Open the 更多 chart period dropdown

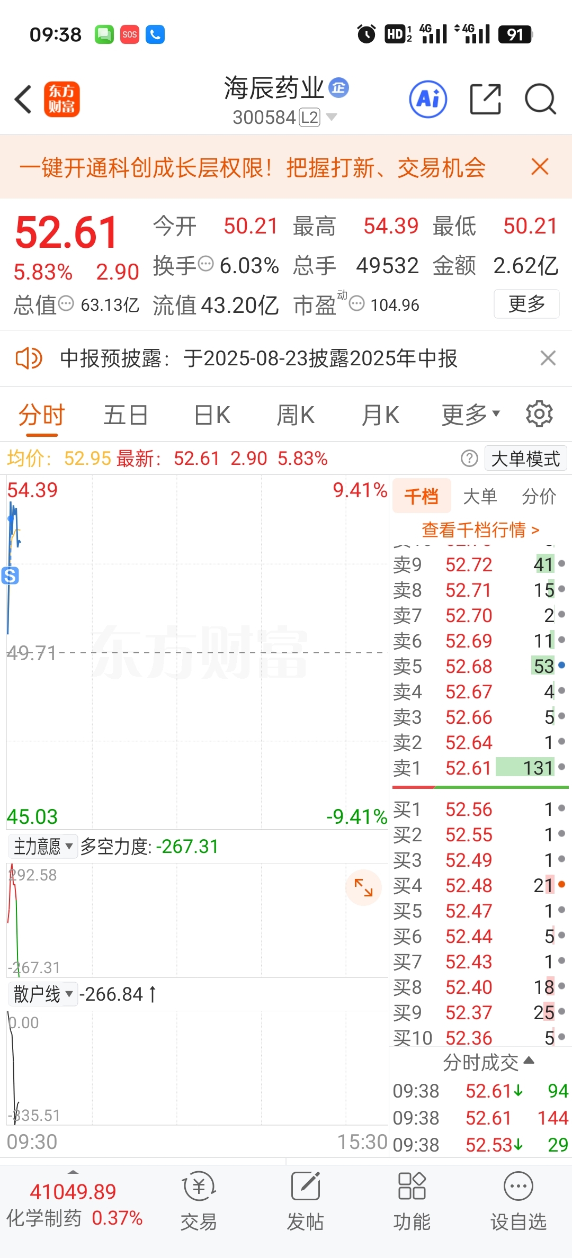pyautogui.click(x=470, y=415)
